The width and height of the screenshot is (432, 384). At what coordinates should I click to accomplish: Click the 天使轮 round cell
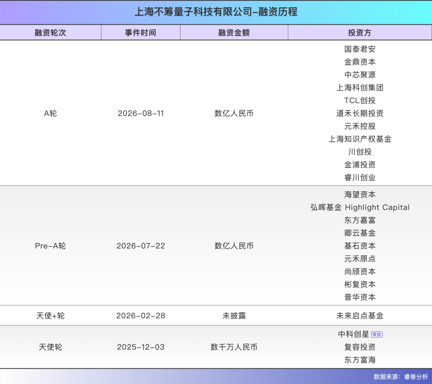click(x=50, y=347)
